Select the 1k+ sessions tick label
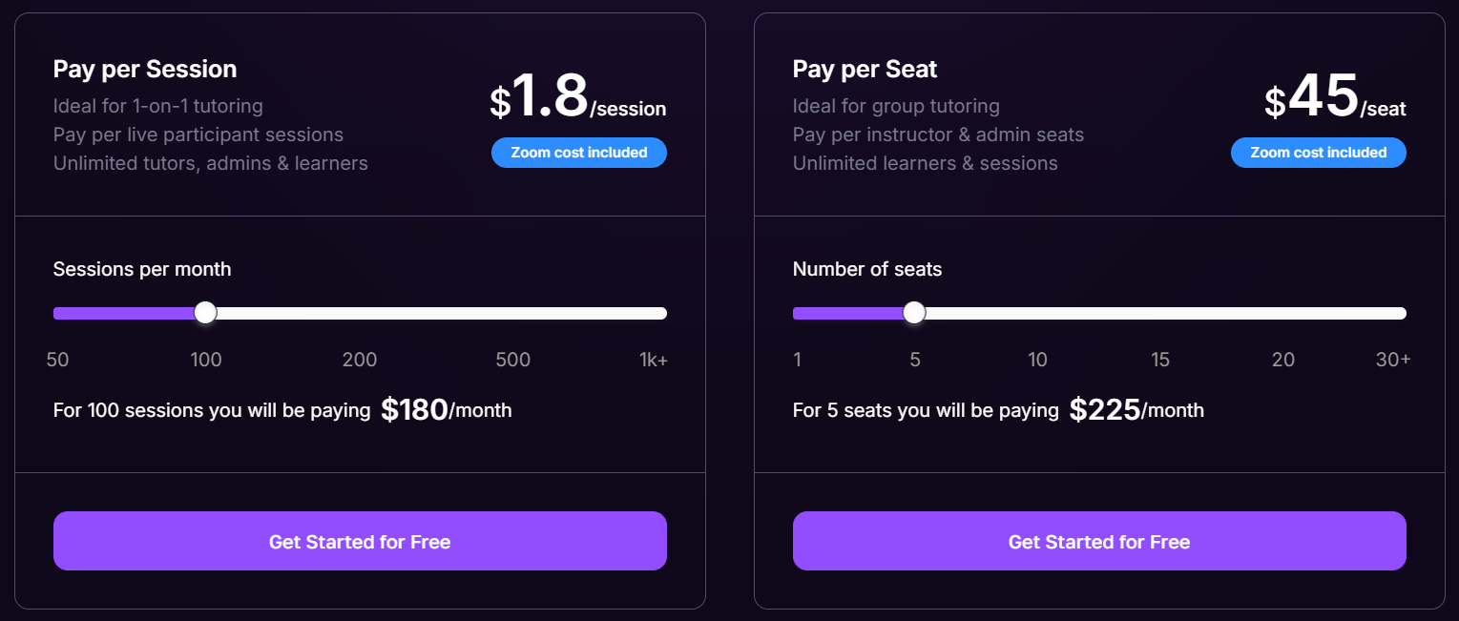 coord(654,360)
